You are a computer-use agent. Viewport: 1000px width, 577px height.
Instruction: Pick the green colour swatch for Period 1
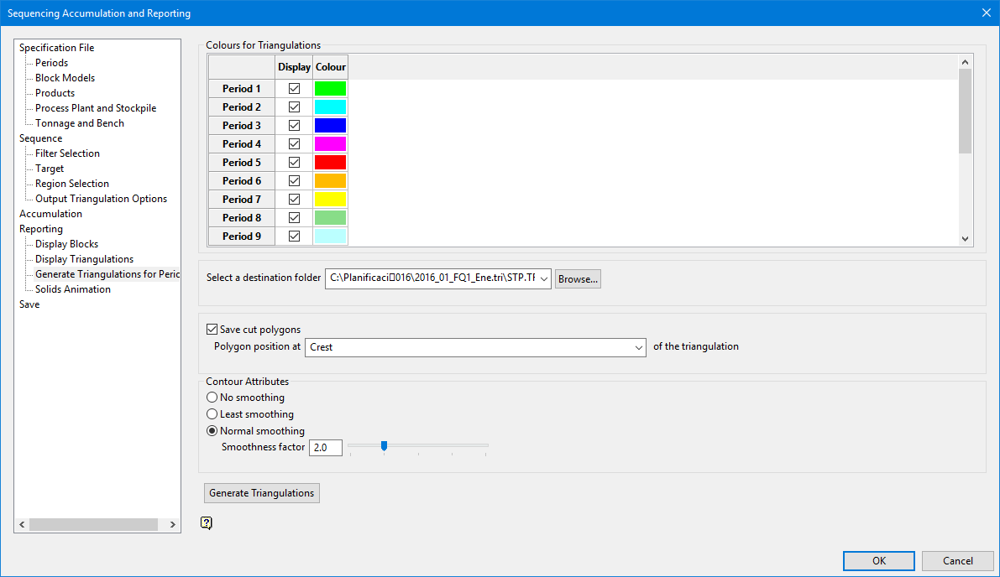pos(330,89)
